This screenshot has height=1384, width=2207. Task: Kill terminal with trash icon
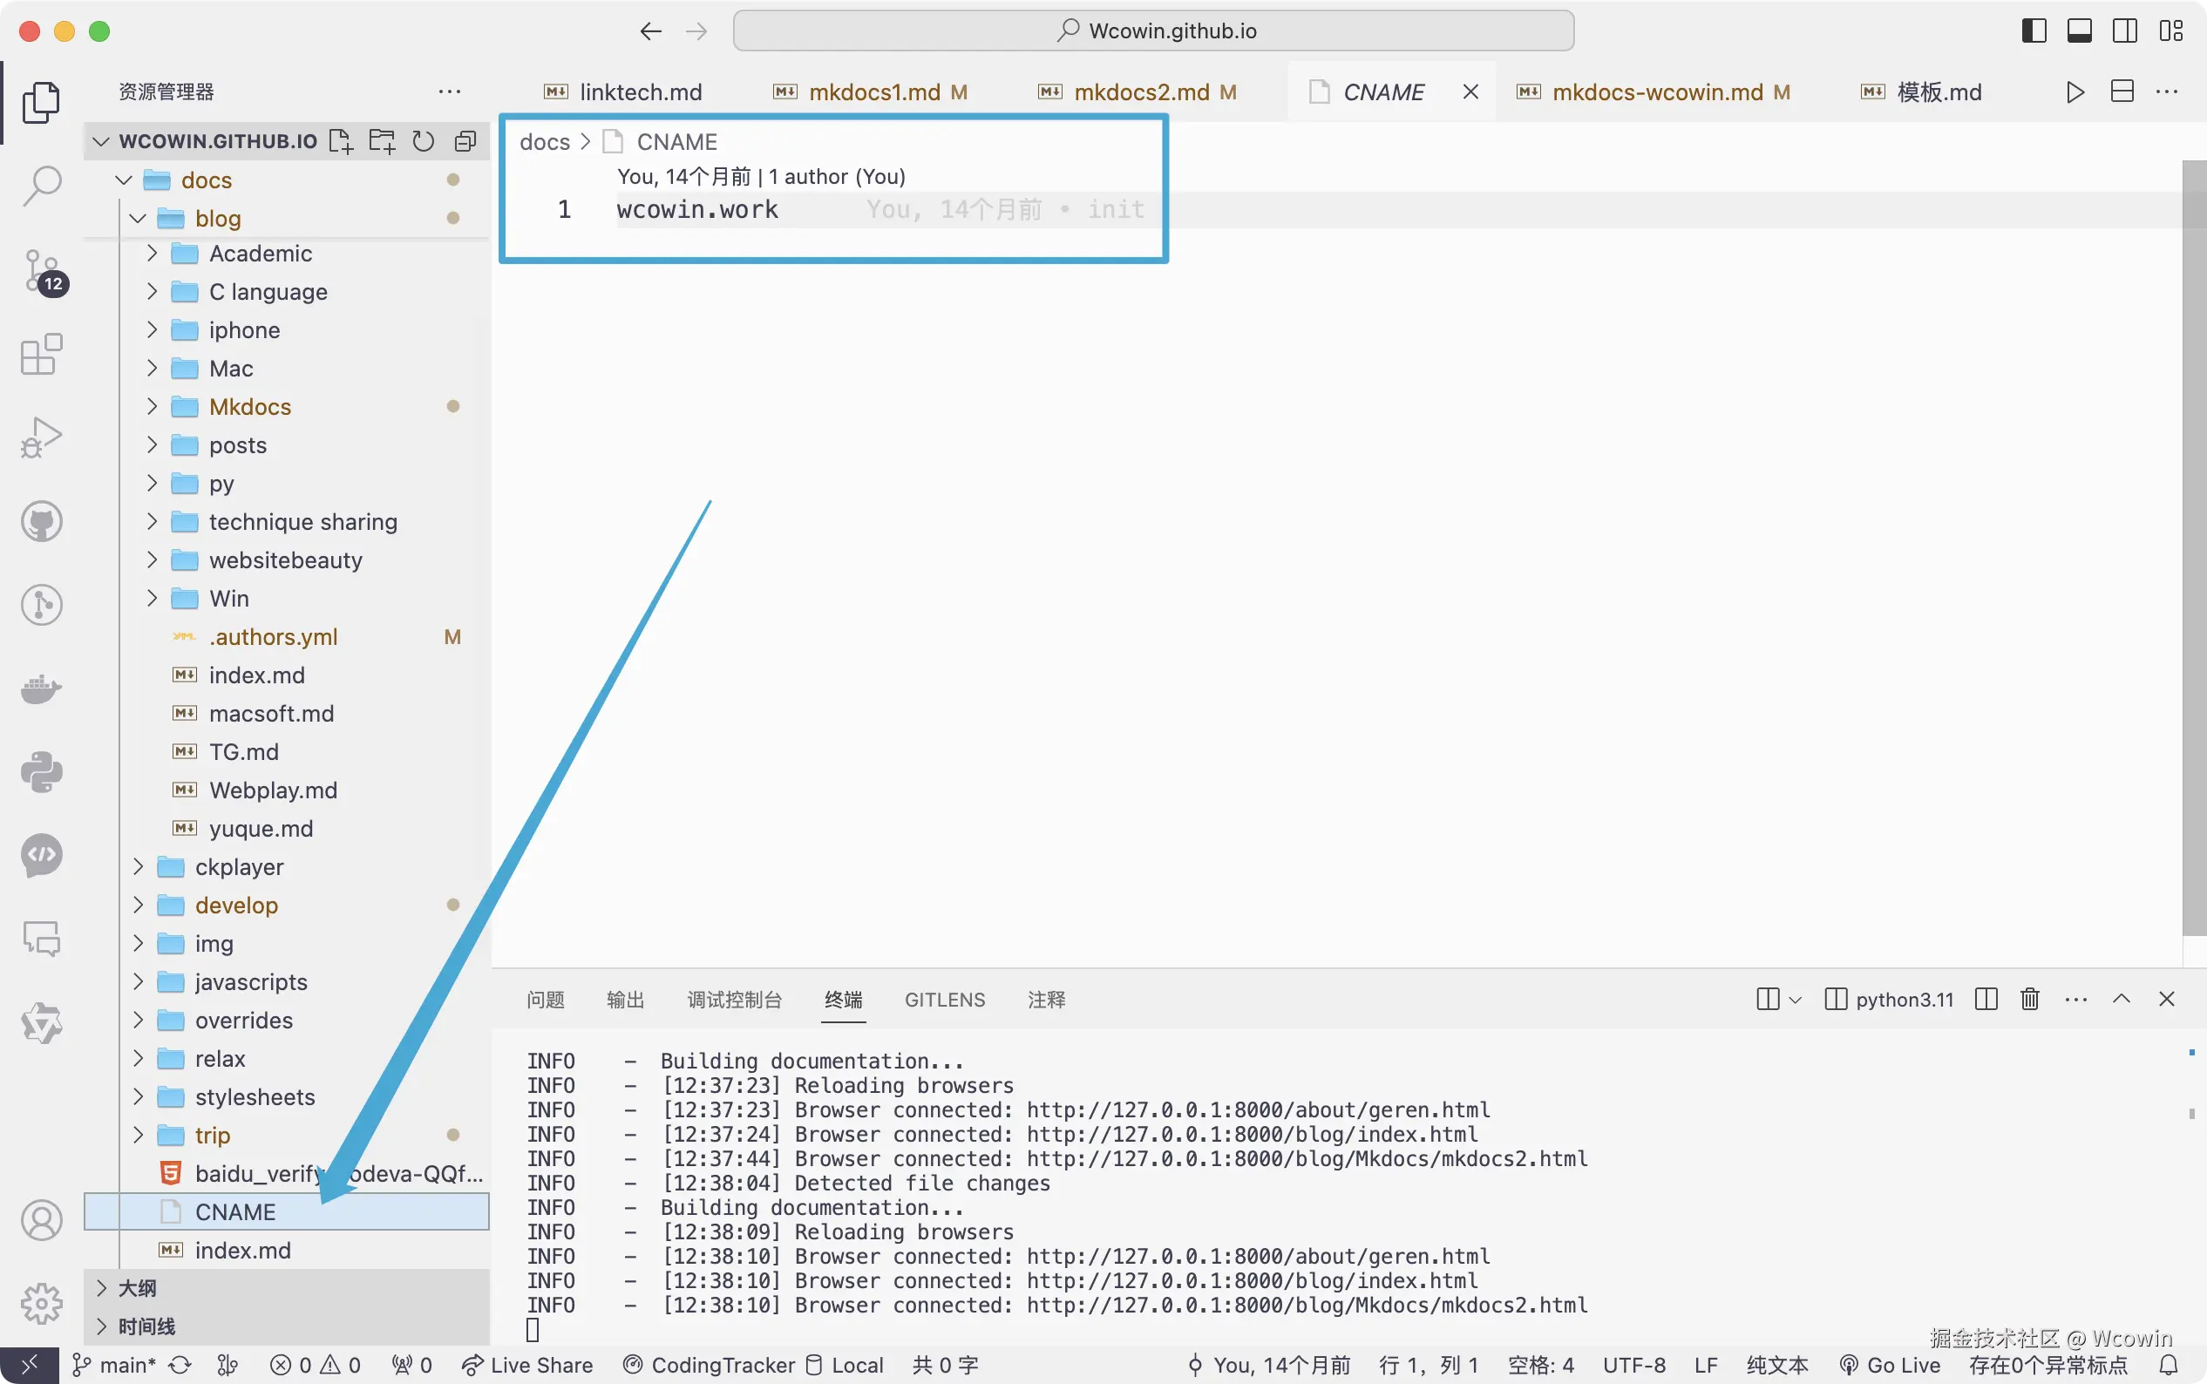tap(2029, 999)
